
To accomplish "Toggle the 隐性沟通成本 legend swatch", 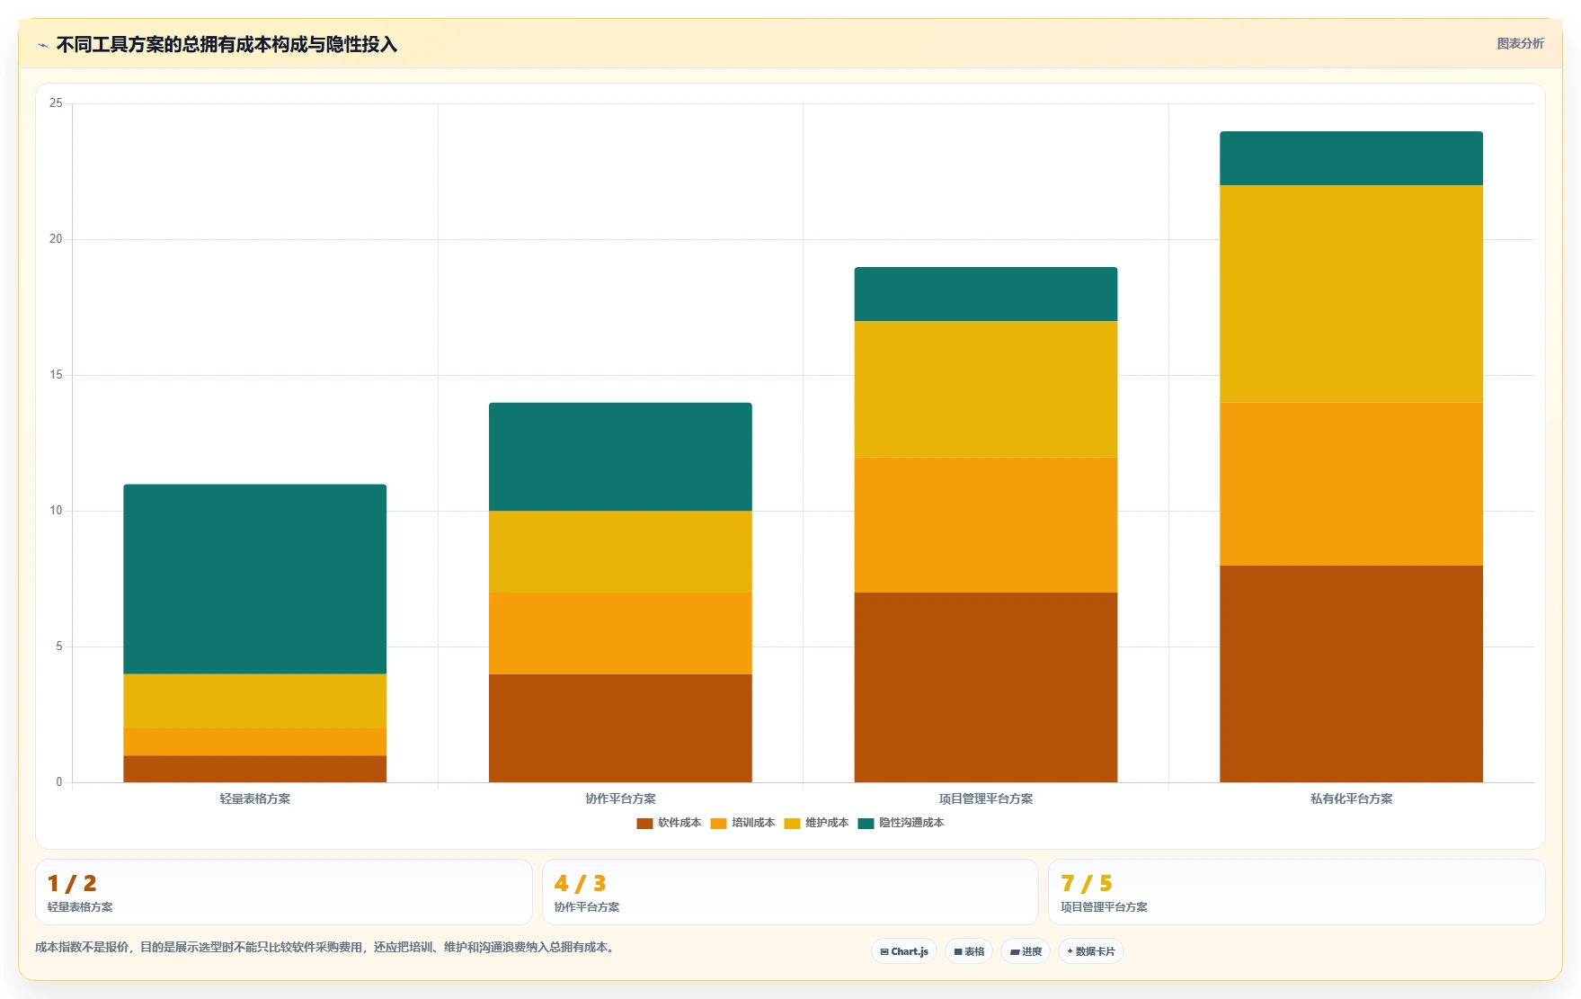I will [x=866, y=823].
